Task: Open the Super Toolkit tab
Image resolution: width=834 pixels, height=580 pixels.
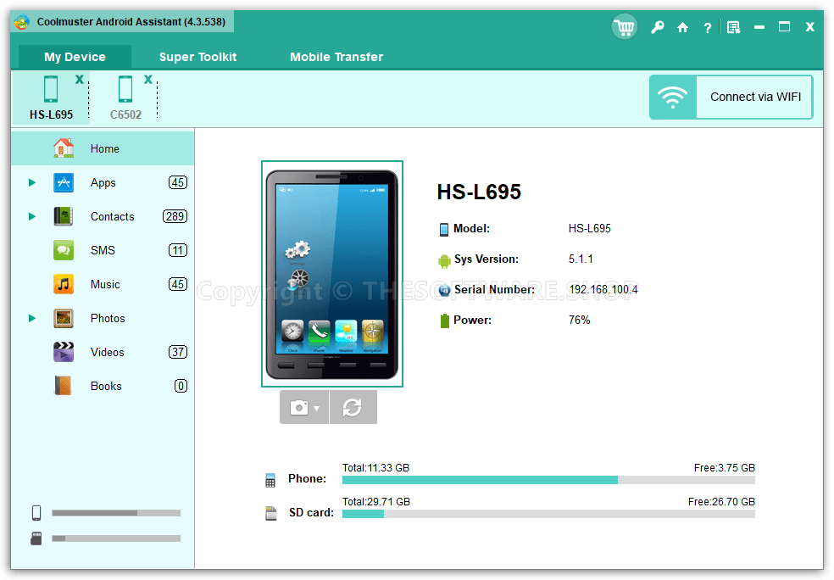Action: [197, 57]
